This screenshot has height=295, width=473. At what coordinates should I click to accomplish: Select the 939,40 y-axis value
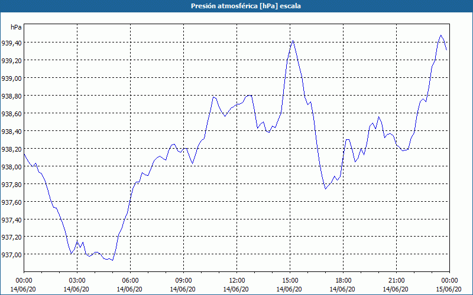(11, 43)
